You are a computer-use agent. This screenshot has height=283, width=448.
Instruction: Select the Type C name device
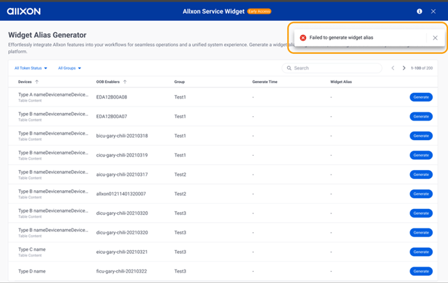pyautogui.click(x=32, y=249)
